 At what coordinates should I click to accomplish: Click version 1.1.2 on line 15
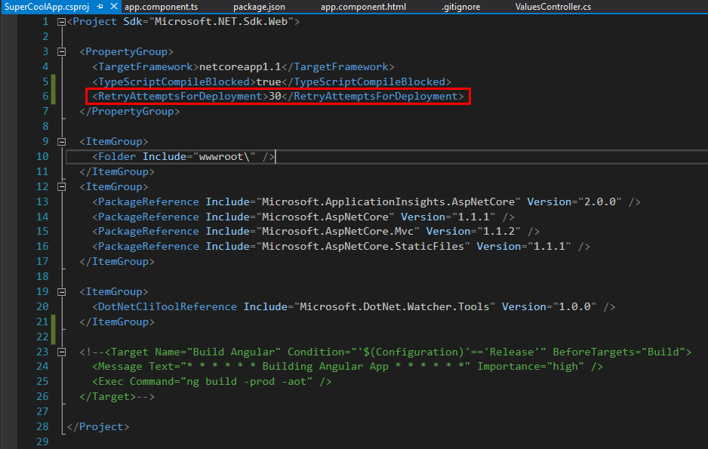click(498, 232)
